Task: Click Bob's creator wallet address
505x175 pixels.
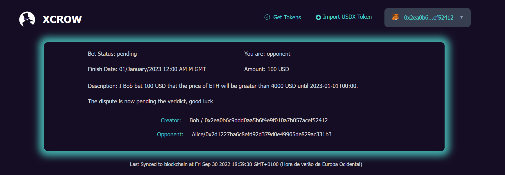Action: (x=266, y=120)
